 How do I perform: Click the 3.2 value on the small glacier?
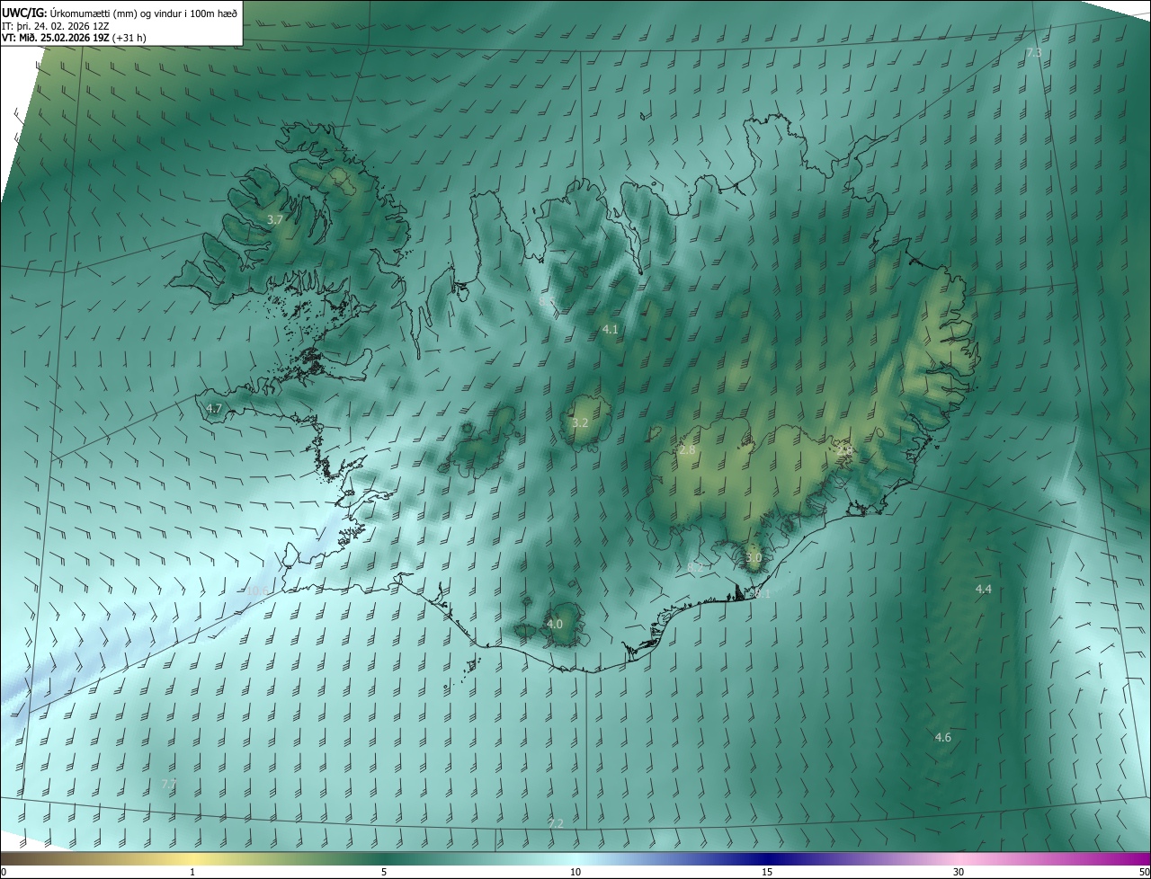(x=580, y=422)
